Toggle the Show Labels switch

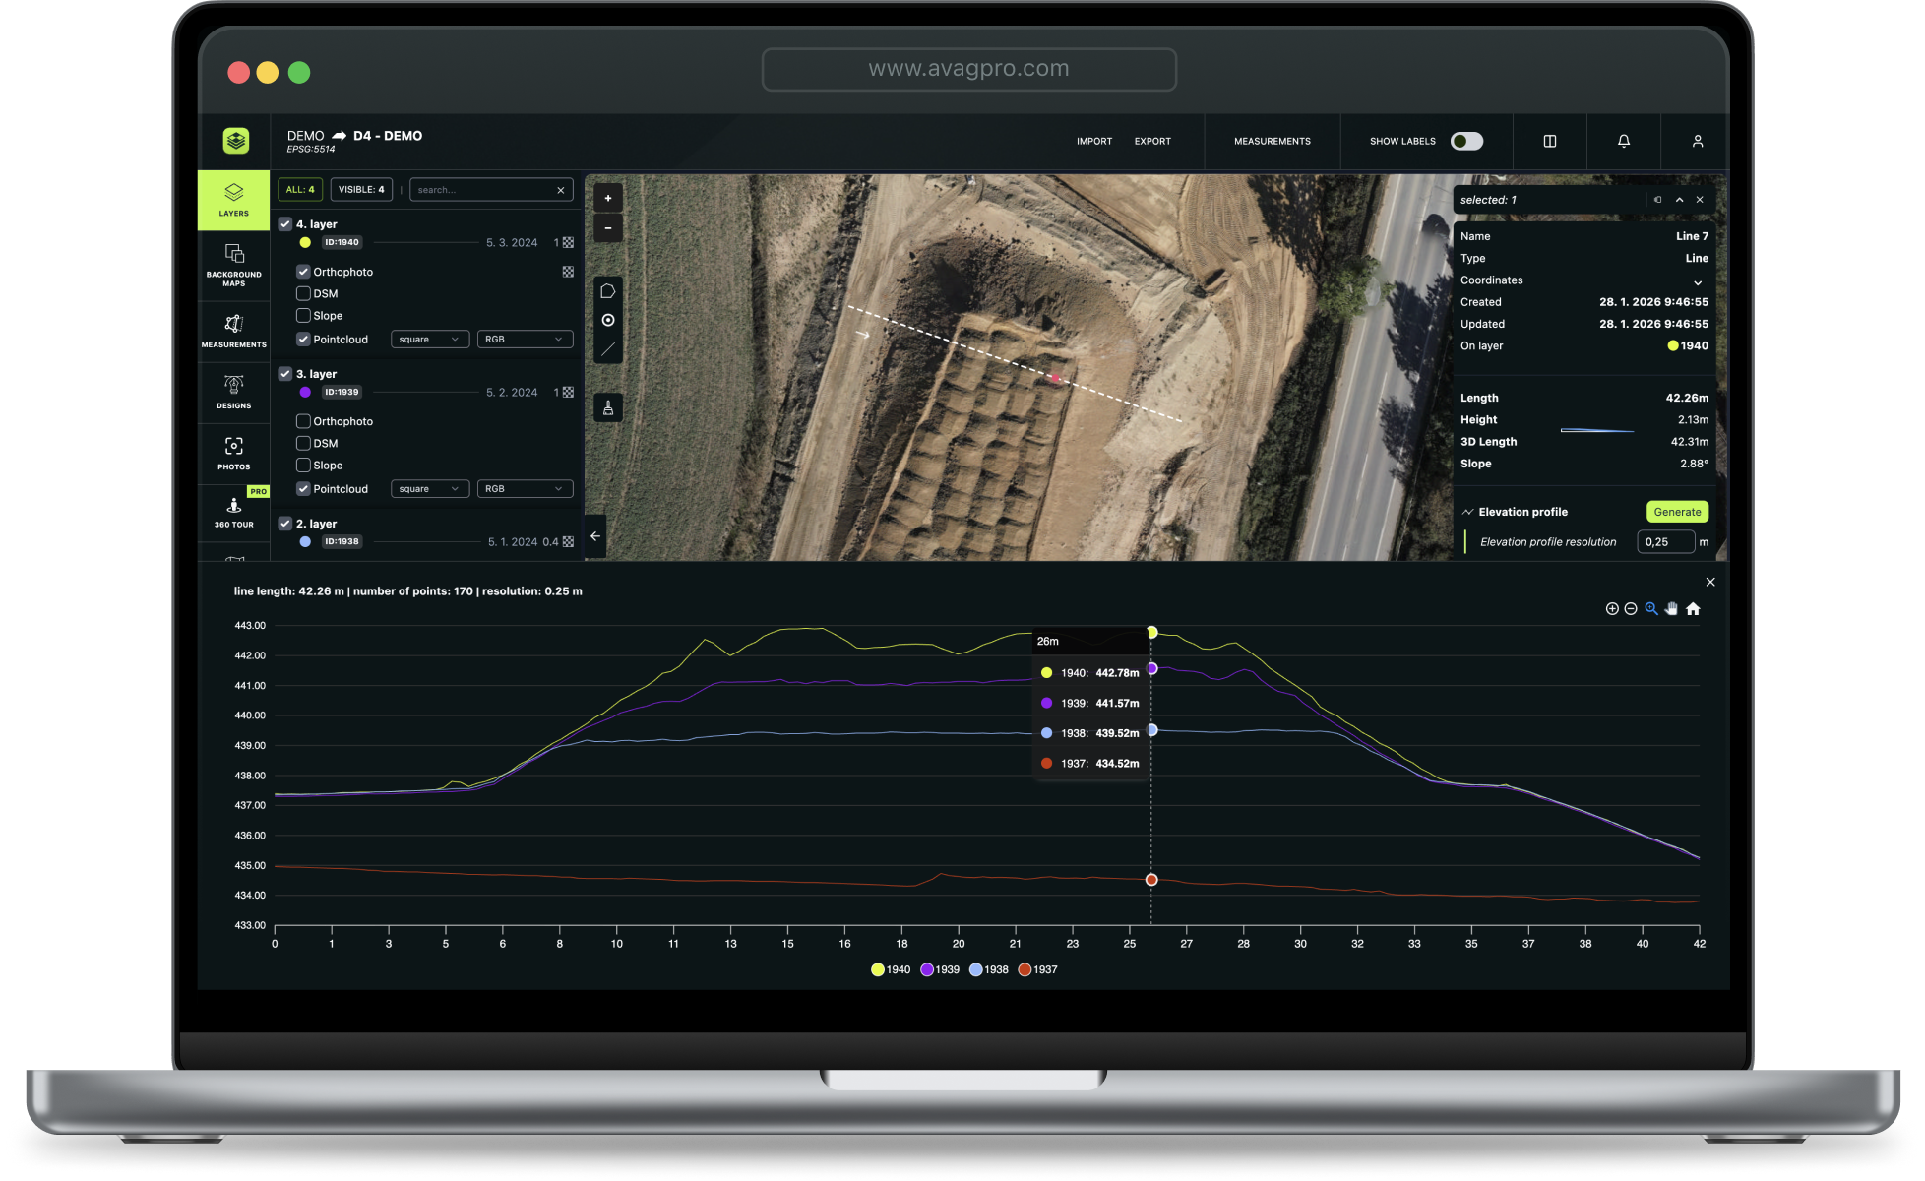coord(1466,141)
